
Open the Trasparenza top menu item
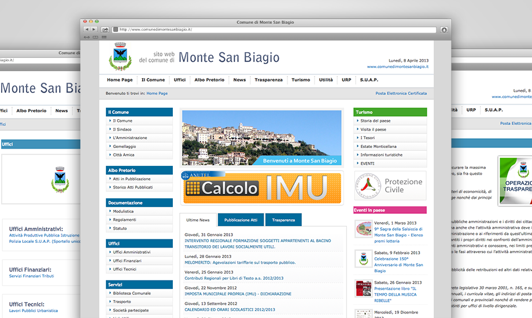point(269,80)
